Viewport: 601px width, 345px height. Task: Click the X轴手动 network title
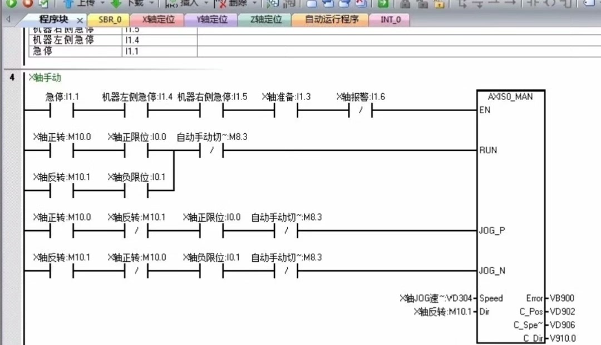click(x=45, y=78)
